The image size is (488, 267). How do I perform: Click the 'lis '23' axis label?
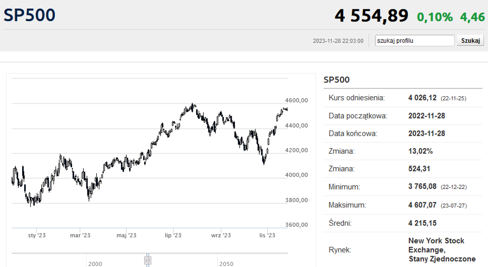click(x=267, y=235)
